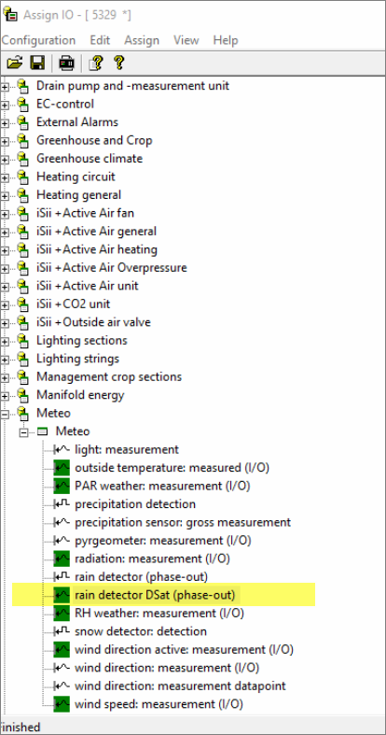Collapse the top-level Meteo node

5,414
